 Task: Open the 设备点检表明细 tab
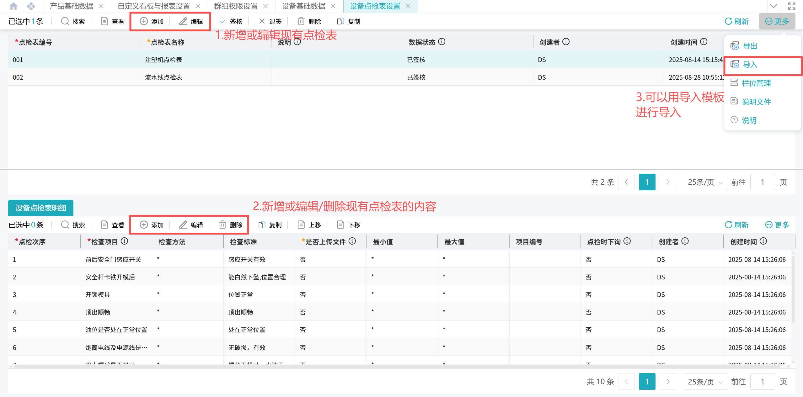[x=41, y=208]
